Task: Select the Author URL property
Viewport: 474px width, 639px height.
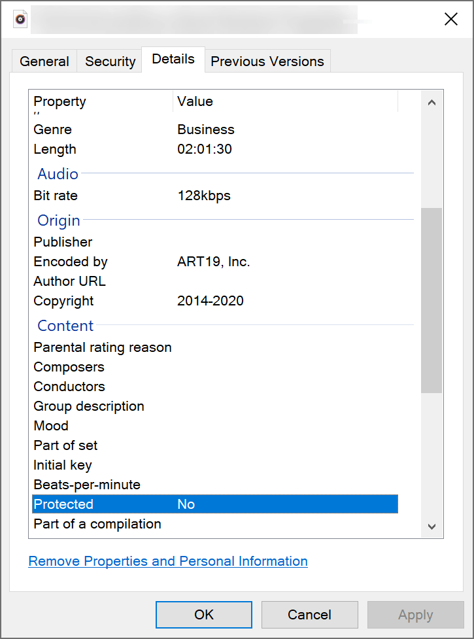Action: click(215, 281)
